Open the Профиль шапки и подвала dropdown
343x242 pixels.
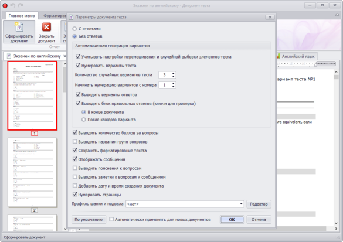[241, 204]
